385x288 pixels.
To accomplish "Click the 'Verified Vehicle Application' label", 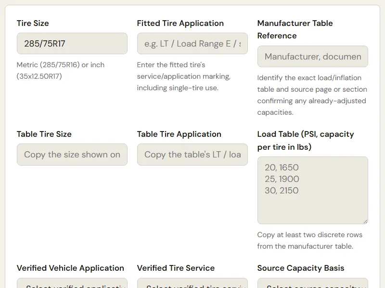I will pyautogui.click(x=70, y=268).
